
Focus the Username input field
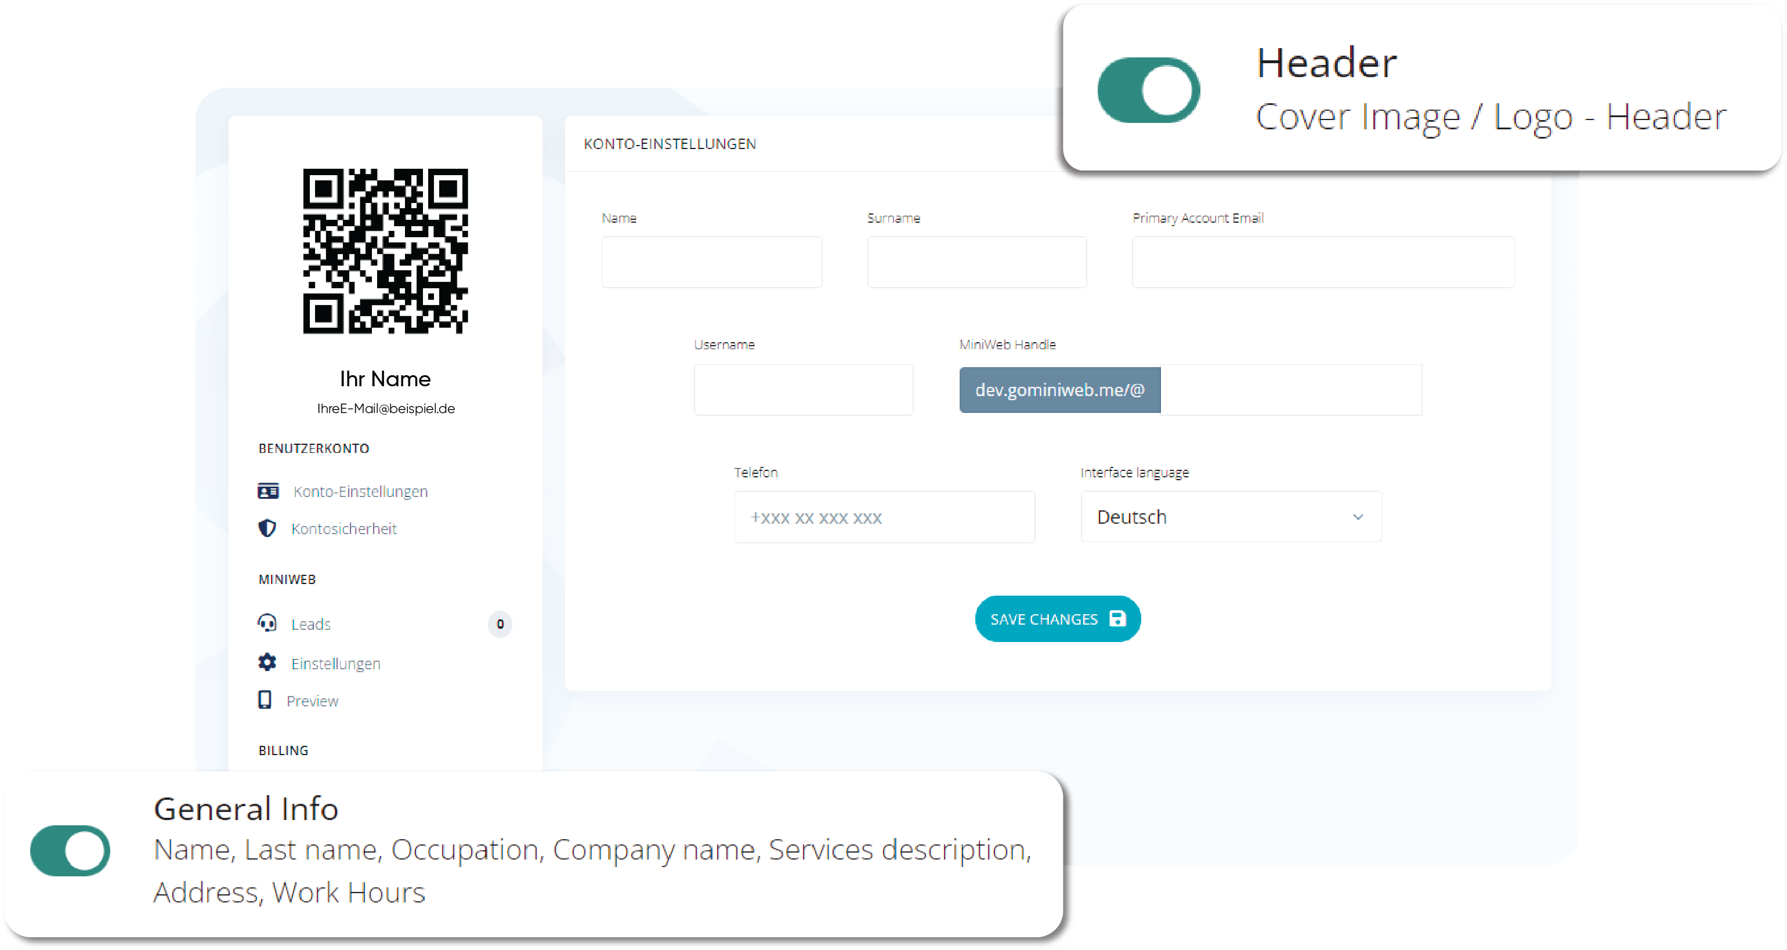804,390
